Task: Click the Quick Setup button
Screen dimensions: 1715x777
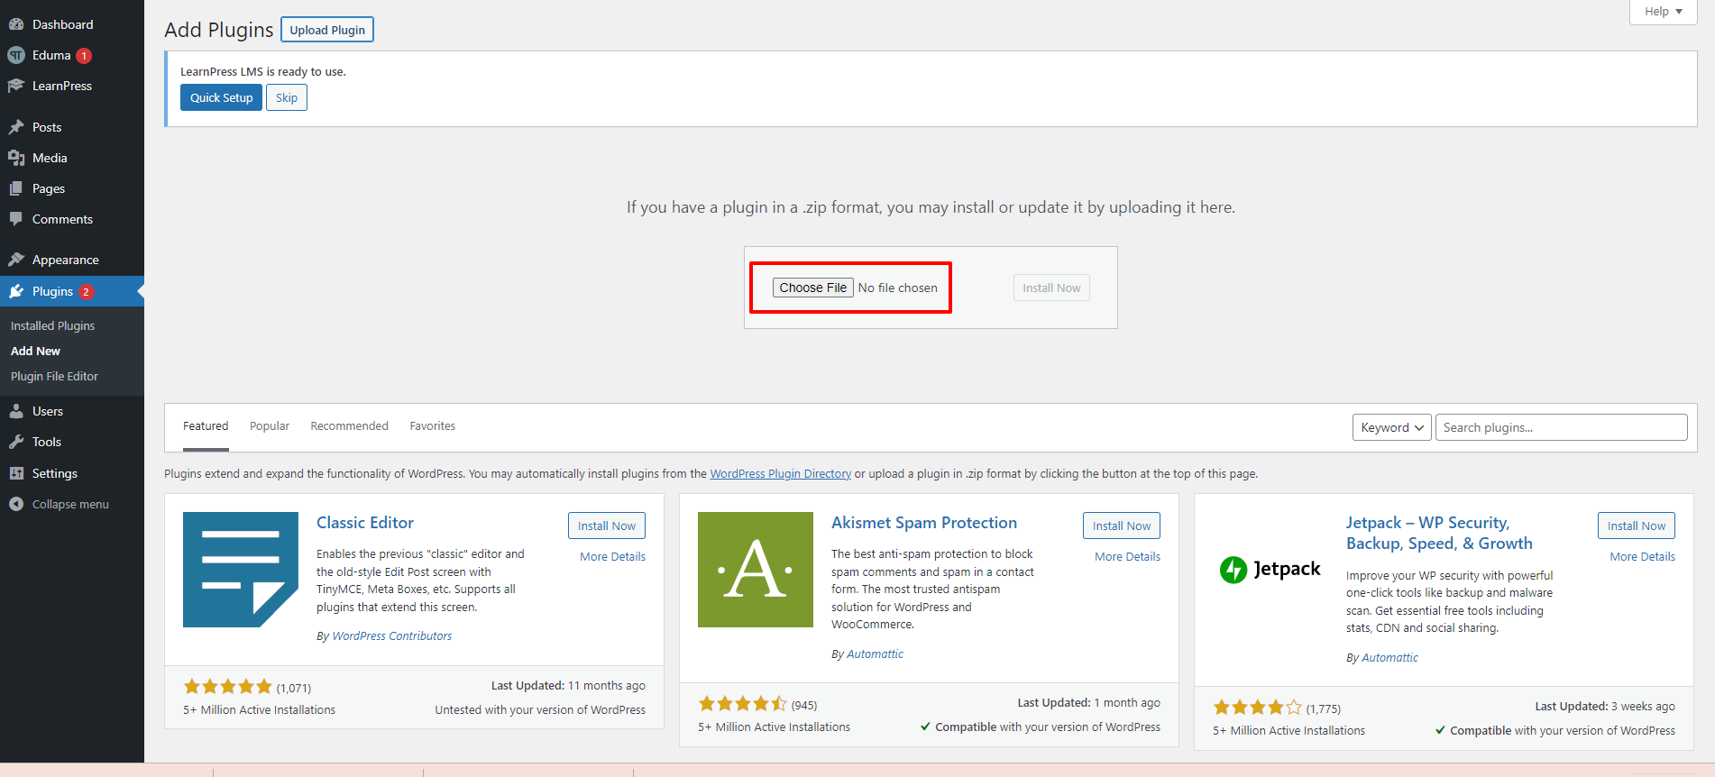Action: click(x=222, y=97)
